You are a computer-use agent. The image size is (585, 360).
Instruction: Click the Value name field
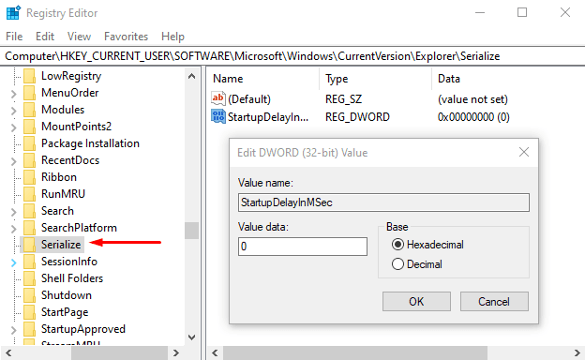click(x=383, y=202)
